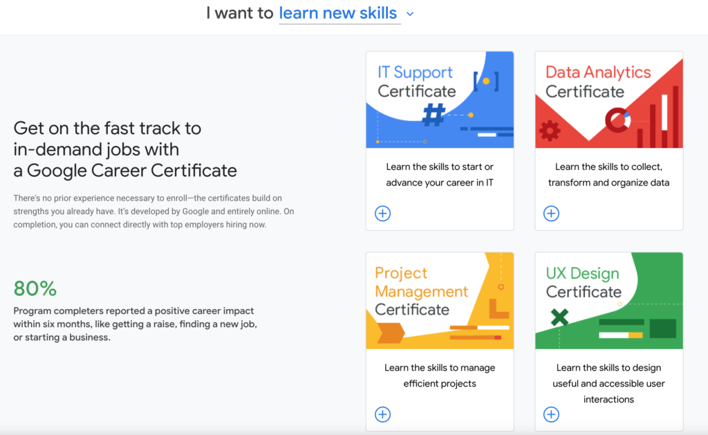Click the paragraph starting 'There's no prior experience'
Image resolution: width=708 pixels, height=435 pixels.
153,212
